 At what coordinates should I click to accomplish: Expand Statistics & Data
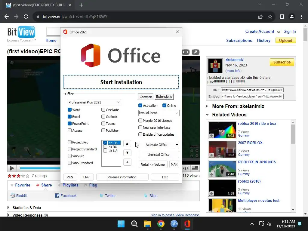(x=8, y=208)
